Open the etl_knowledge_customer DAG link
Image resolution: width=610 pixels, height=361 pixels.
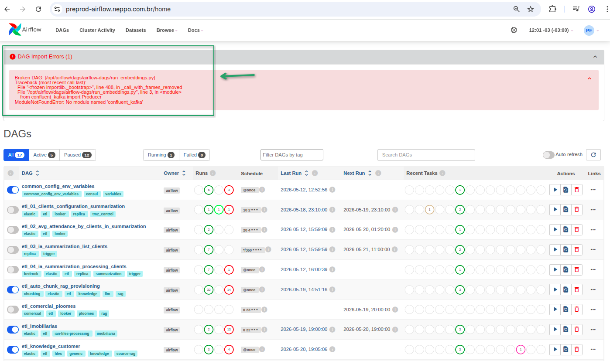(x=51, y=346)
